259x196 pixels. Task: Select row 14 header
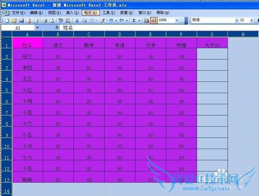tap(7, 189)
